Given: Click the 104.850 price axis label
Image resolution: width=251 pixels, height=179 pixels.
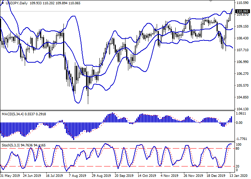Looking at the screenshot, I should click(242, 97).
